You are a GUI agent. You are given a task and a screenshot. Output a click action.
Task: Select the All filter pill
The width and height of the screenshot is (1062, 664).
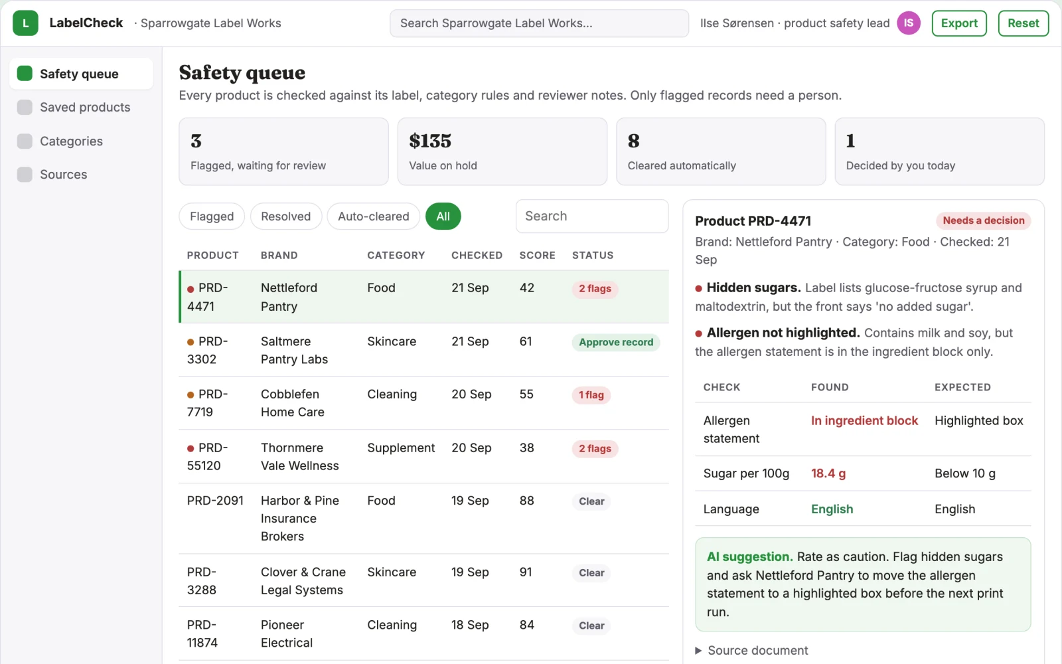tap(443, 216)
